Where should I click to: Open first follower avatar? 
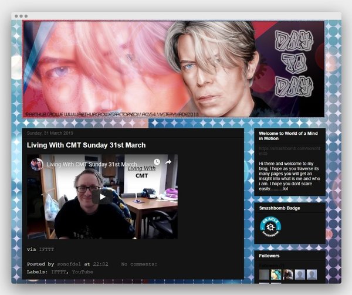(264, 274)
